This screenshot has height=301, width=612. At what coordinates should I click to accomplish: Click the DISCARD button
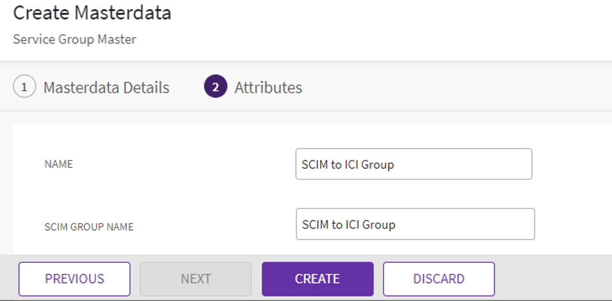coord(438,279)
